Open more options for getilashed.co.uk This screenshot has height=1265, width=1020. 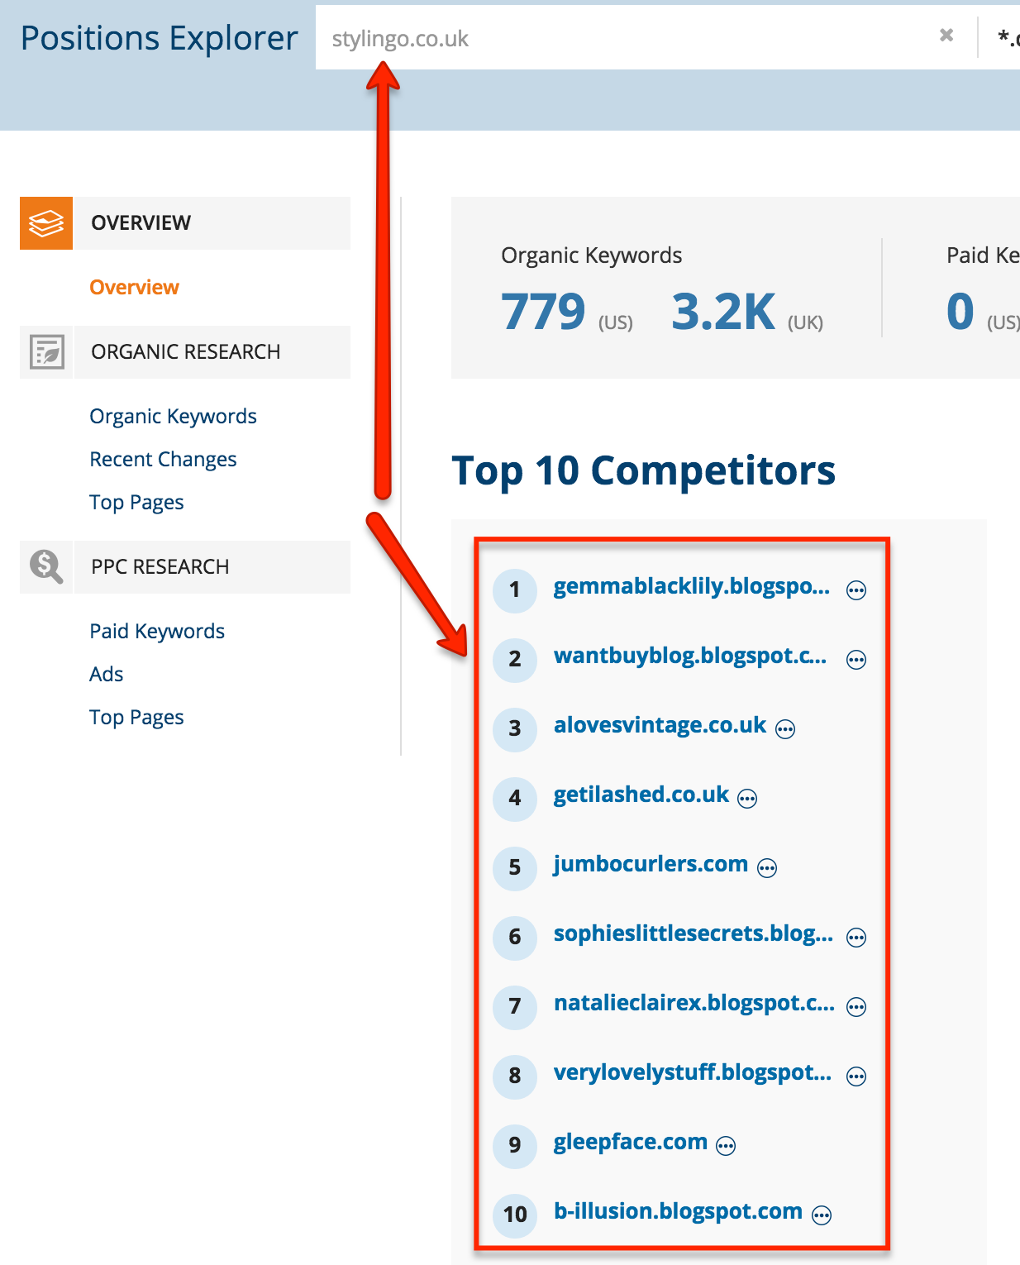(747, 799)
